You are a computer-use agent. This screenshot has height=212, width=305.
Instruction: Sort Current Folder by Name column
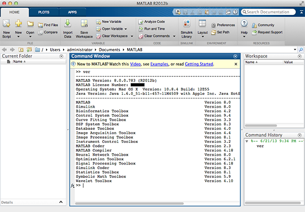pos(39,61)
